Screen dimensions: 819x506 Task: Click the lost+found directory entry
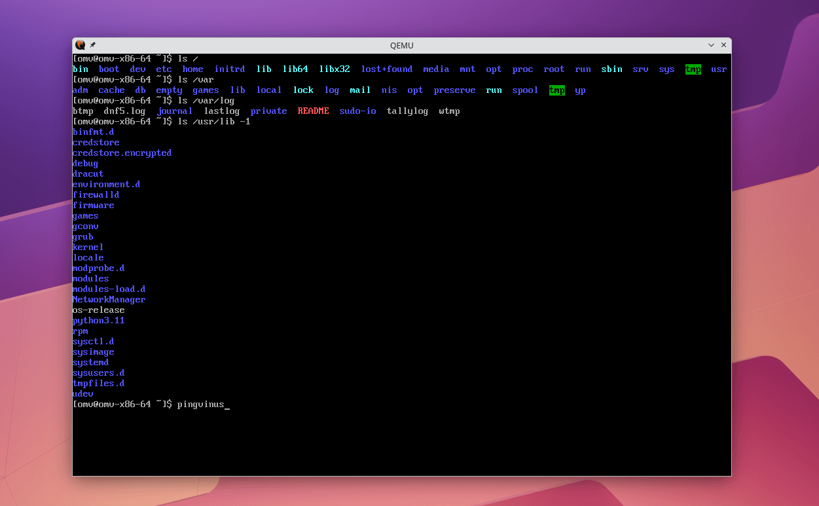pos(387,69)
